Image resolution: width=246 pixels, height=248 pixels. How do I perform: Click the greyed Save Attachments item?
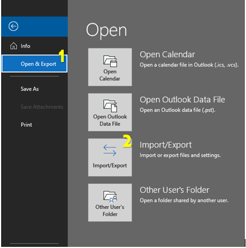[42, 107]
